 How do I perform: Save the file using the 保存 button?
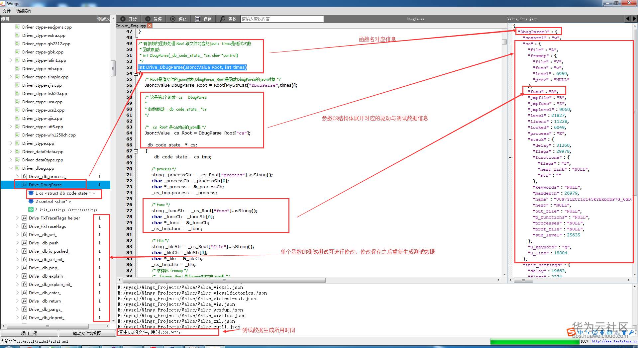tap(203, 19)
